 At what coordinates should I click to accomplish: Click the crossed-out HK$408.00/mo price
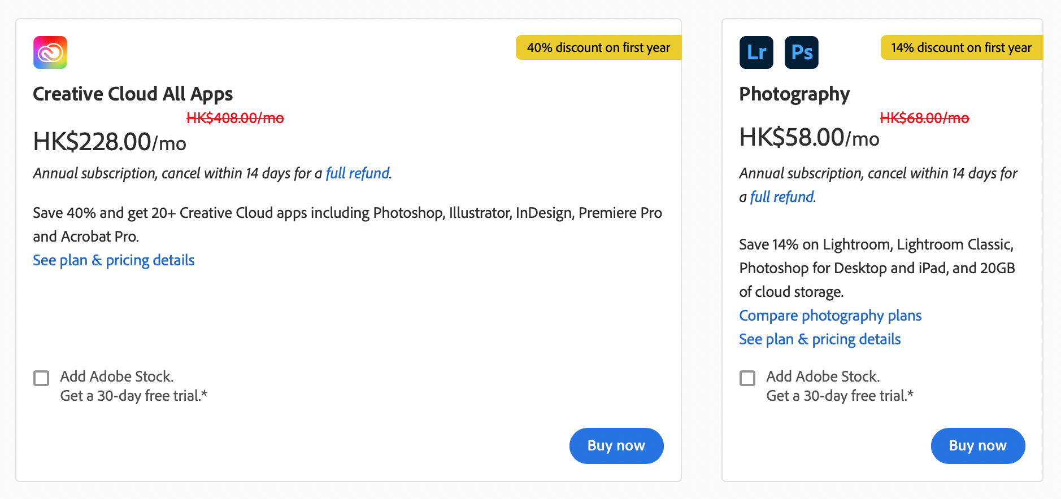point(235,118)
